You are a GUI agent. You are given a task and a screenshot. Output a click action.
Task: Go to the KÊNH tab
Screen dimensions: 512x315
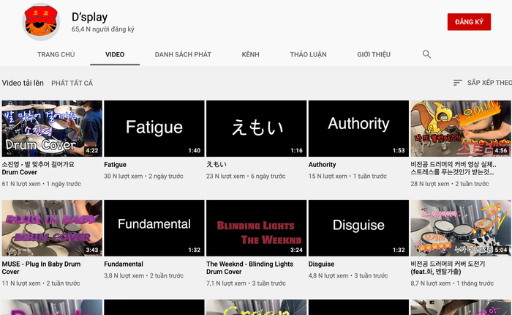[x=250, y=55]
